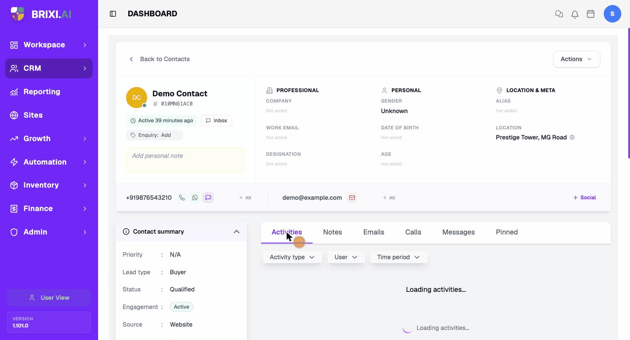Image resolution: width=630 pixels, height=340 pixels.
Task: Add an alternate email with Alt
Action: coord(389,198)
